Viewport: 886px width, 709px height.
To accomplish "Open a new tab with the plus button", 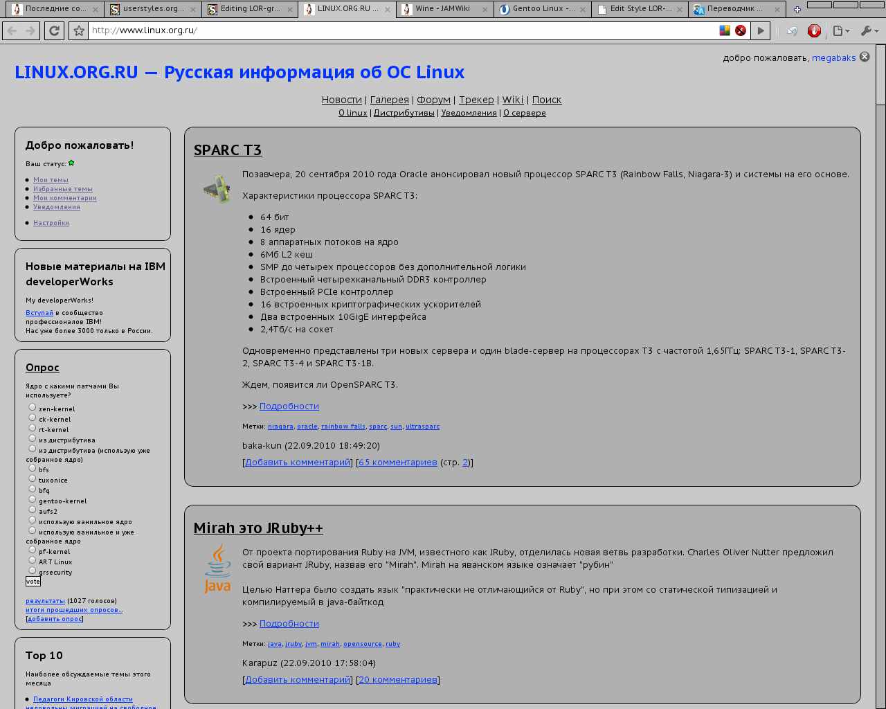I will 797,10.
